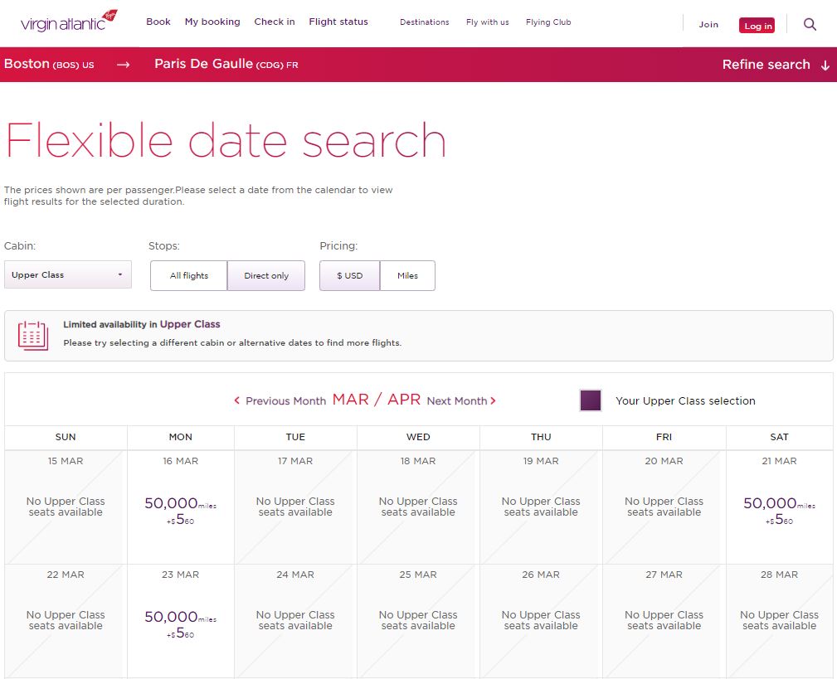Select All flights stops option
The image size is (837, 679).
coord(189,275)
